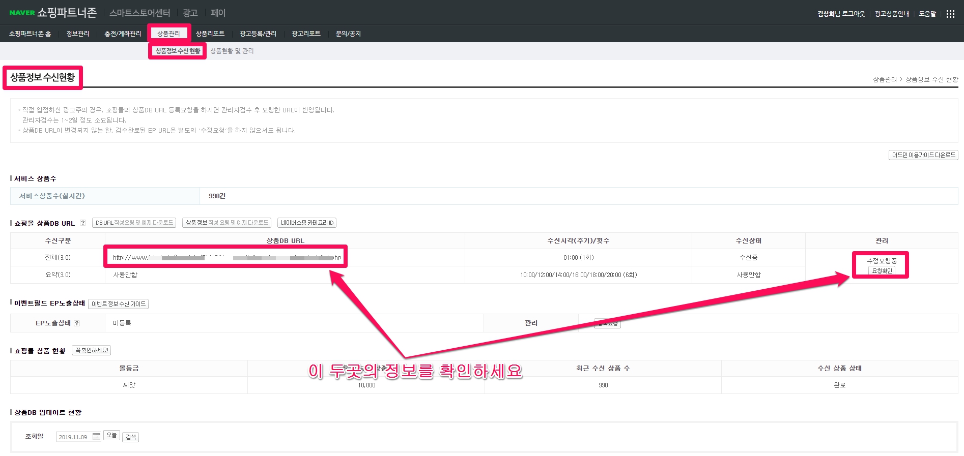Click the NAVER 쇼핑파트너존 logo

53,13
